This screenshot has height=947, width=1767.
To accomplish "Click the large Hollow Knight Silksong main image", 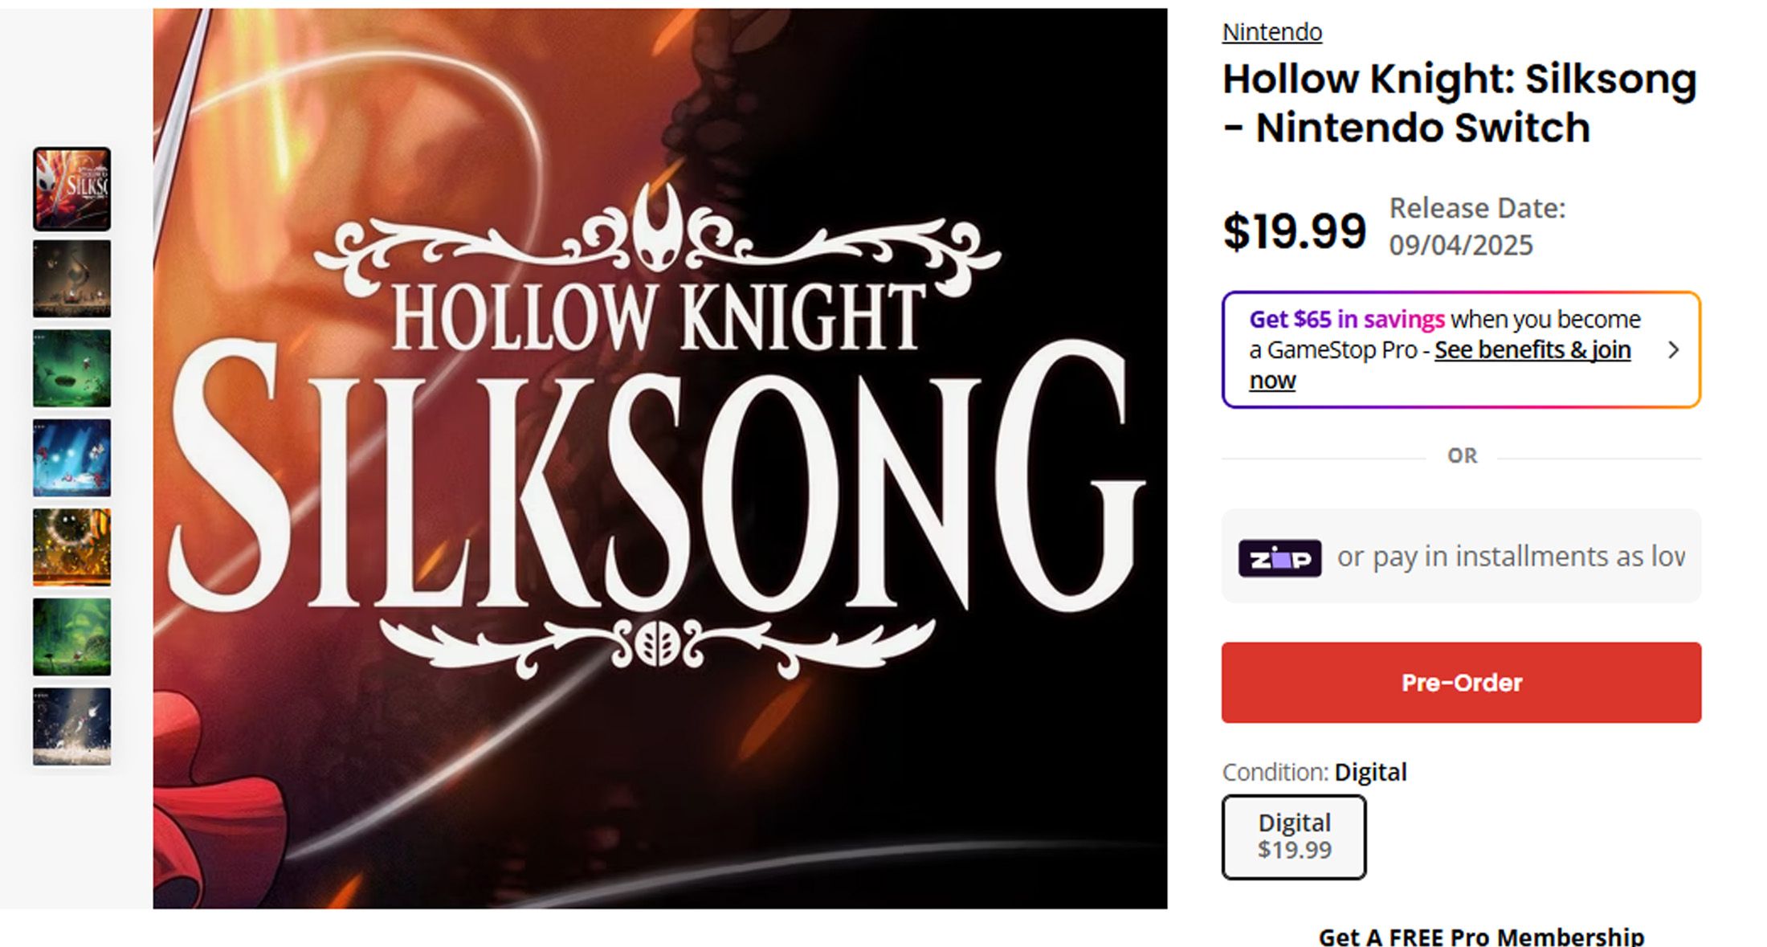I will pos(659,459).
